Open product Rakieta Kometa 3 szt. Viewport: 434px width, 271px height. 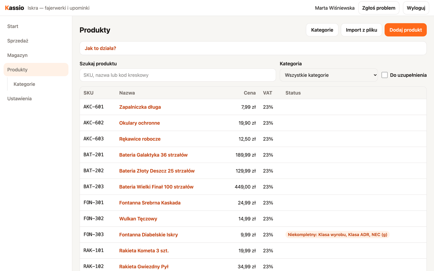point(144,251)
